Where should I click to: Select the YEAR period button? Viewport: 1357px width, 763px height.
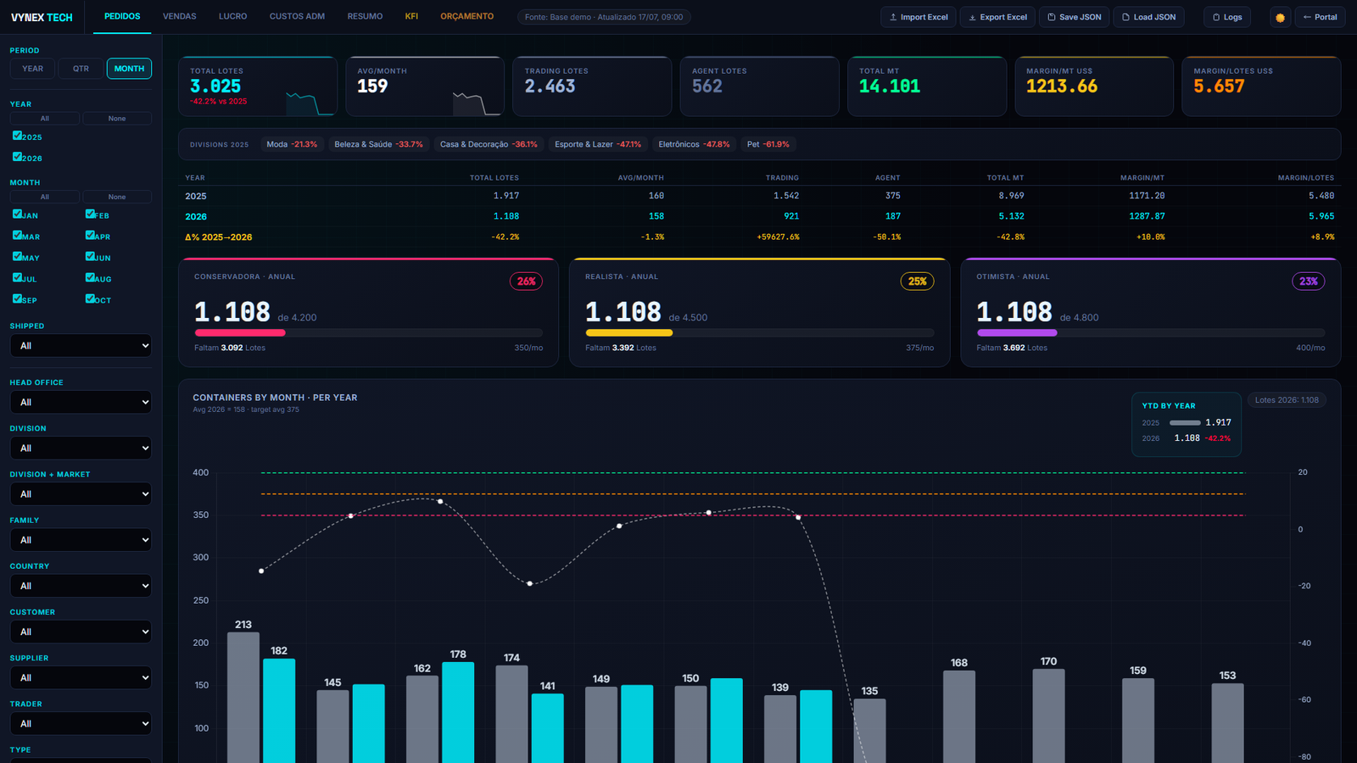click(x=33, y=69)
